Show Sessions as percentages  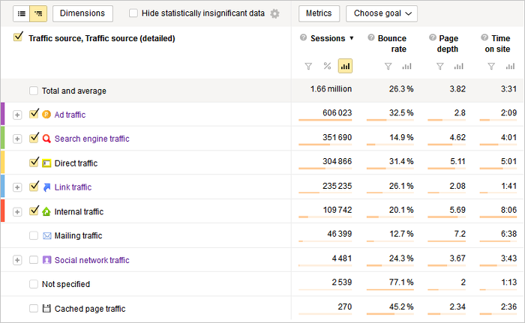click(x=327, y=67)
